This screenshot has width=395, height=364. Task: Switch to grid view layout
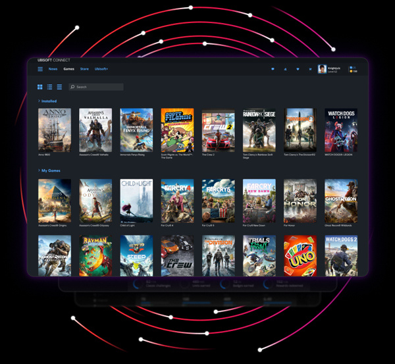click(39, 87)
